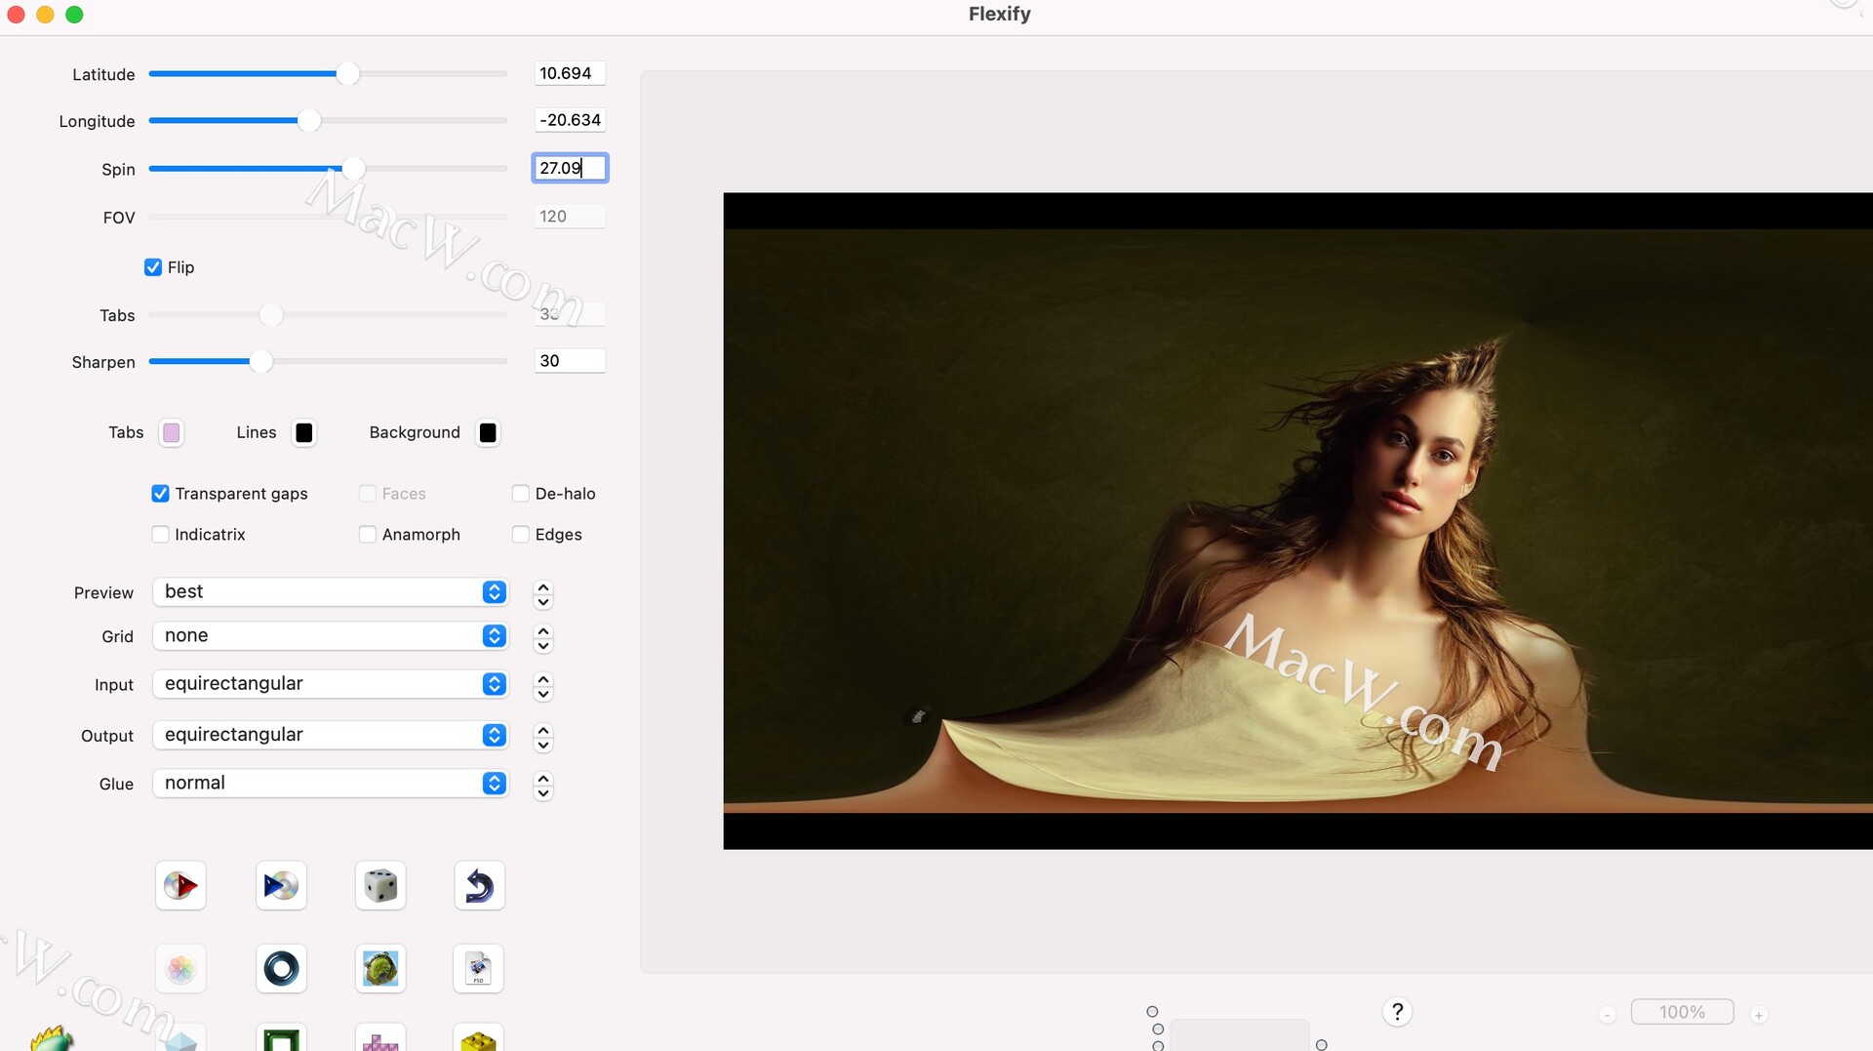Open help with the question mark button
Image resolution: width=1873 pixels, height=1051 pixels.
1397,1012
